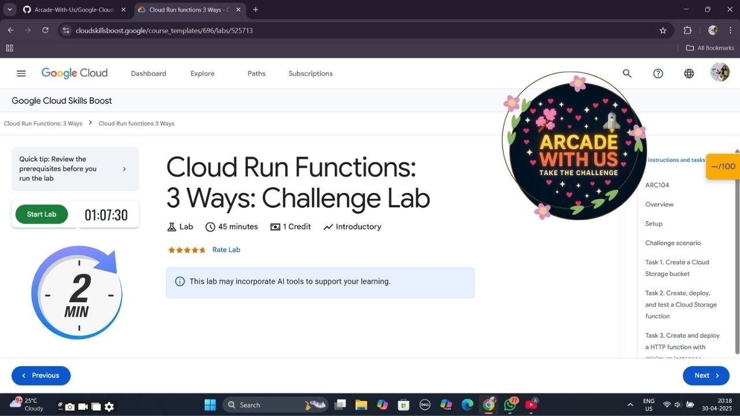
Task: Click the —/100 score badge
Action: pos(723,166)
